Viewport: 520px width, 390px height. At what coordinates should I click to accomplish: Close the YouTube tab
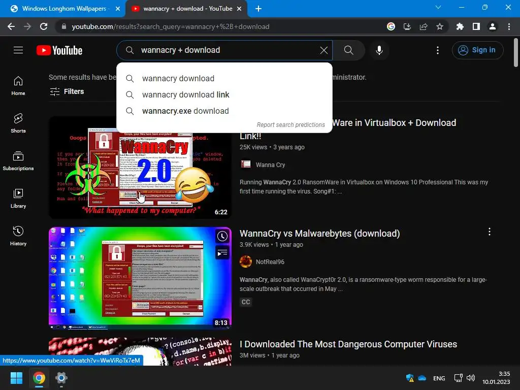[x=239, y=9]
